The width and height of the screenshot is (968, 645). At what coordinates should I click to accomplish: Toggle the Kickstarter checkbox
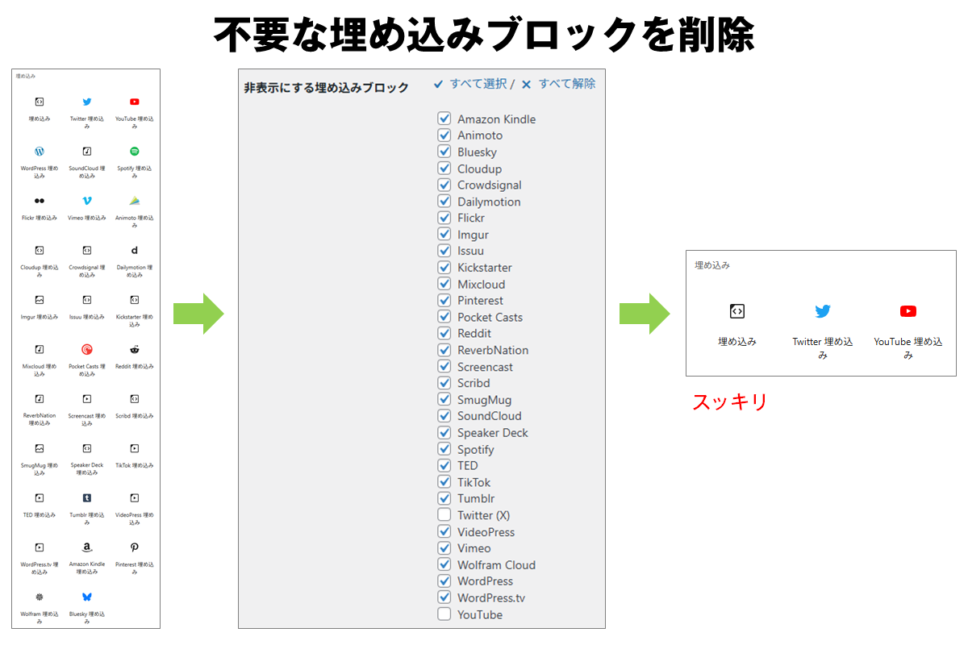coord(444,267)
